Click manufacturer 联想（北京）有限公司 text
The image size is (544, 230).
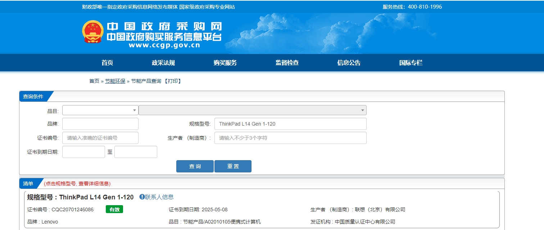(x=380, y=209)
